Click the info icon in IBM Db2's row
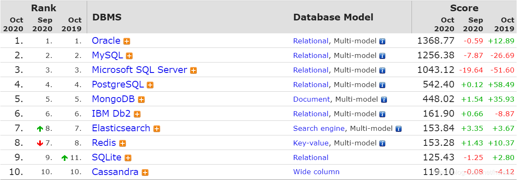The width and height of the screenshot is (517, 180). click(382, 114)
